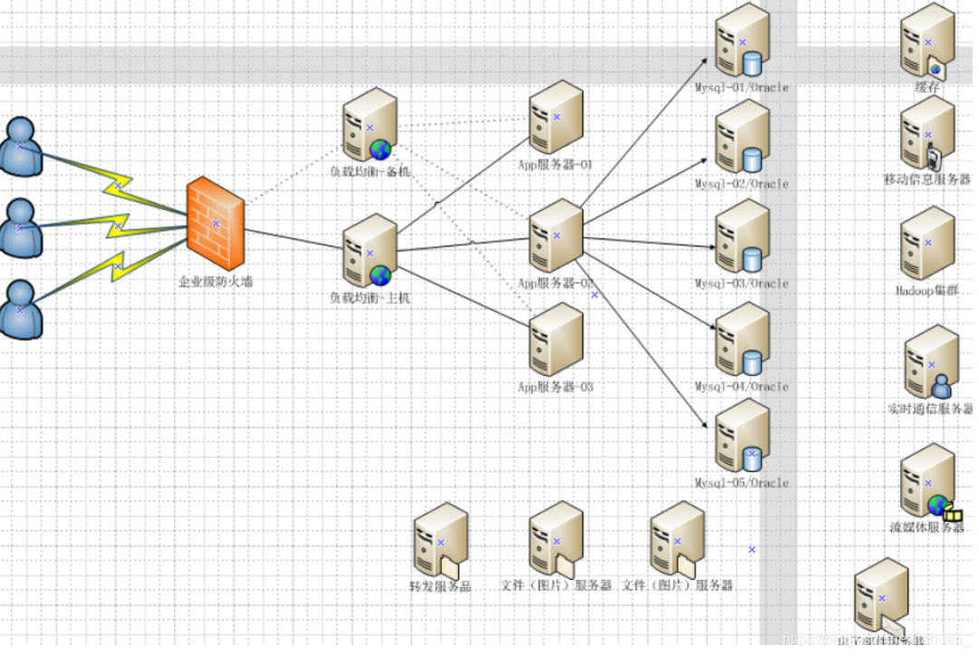The width and height of the screenshot is (979, 656).
Task: Select the topmost user figure
Action: (21, 146)
